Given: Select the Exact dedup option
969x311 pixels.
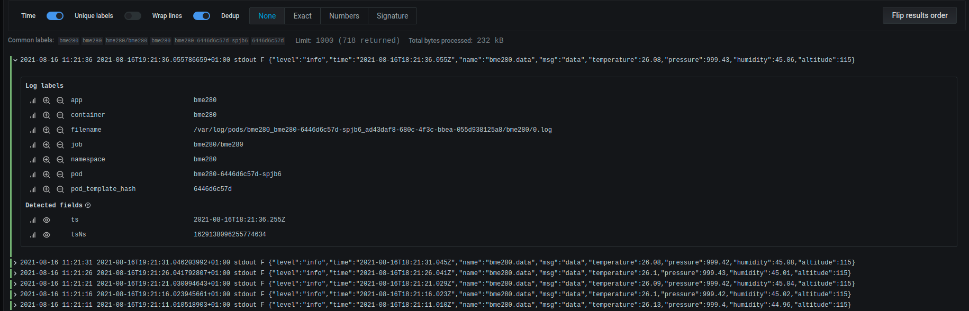Looking at the screenshot, I should pos(302,16).
